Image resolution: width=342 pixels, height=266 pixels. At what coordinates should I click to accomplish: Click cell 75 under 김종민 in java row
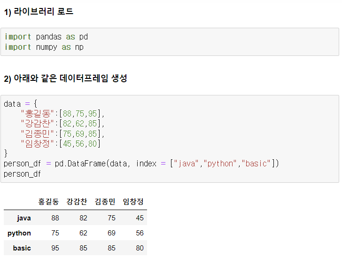pyautogui.click(x=111, y=218)
